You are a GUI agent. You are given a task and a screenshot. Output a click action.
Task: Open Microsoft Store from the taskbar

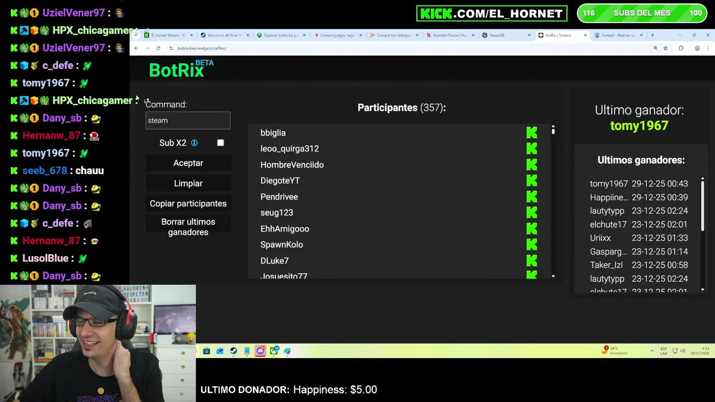pyautogui.click(x=207, y=351)
